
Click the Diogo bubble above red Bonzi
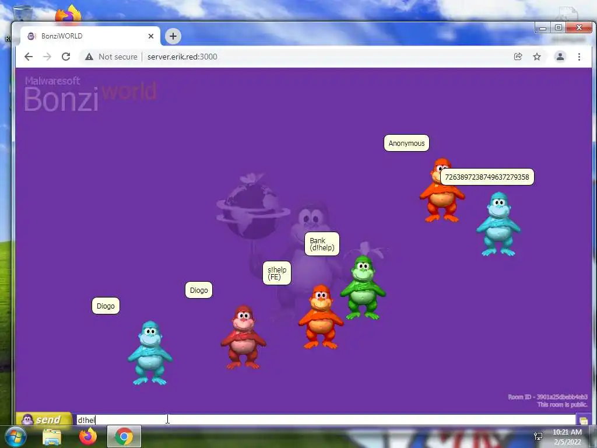(x=199, y=290)
